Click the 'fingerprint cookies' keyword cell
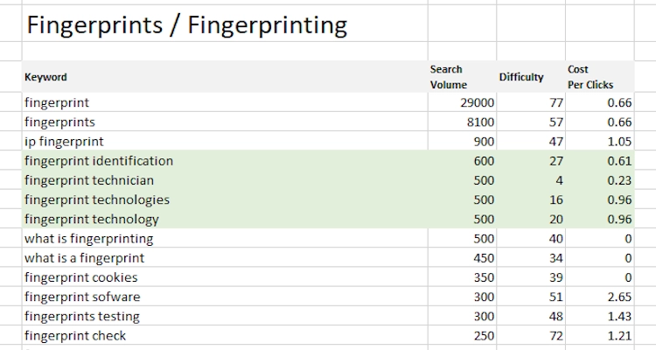 coord(81,277)
